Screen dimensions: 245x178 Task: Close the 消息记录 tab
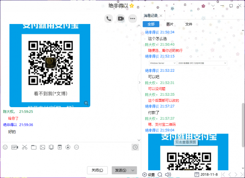tap(161, 16)
